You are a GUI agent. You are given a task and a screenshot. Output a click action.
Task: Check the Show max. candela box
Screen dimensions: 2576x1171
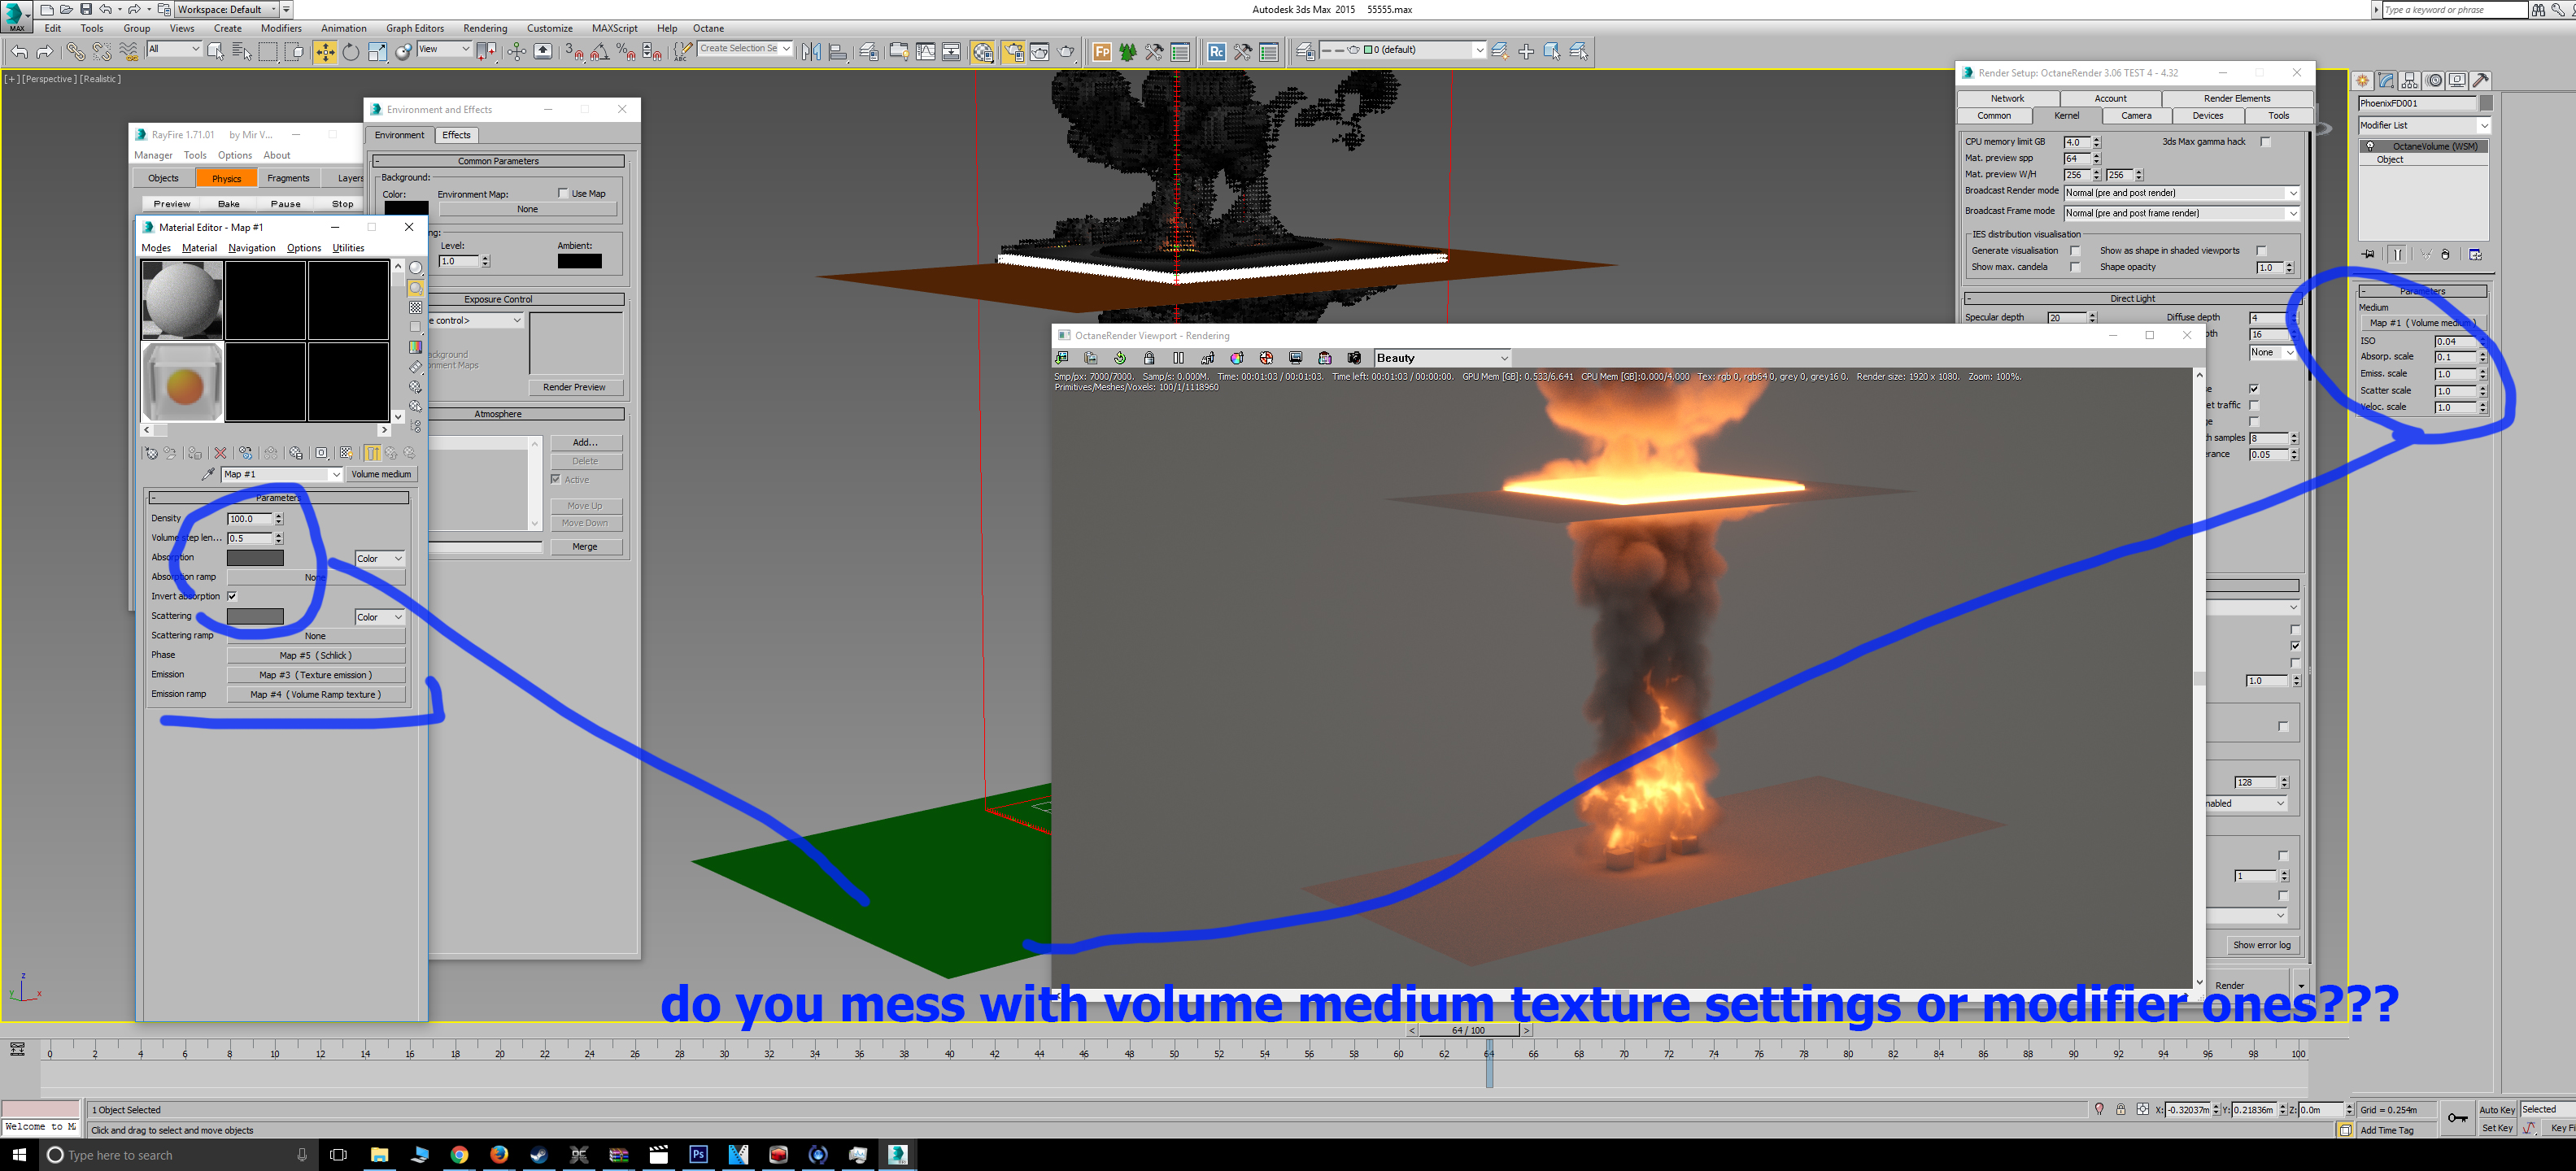(x=2075, y=267)
